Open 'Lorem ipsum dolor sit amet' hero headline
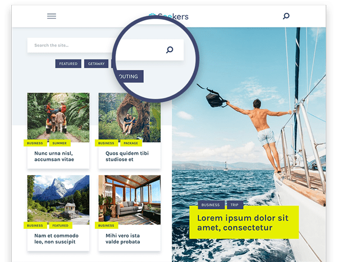This screenshot has height=262, width=337. coord(243,223)
